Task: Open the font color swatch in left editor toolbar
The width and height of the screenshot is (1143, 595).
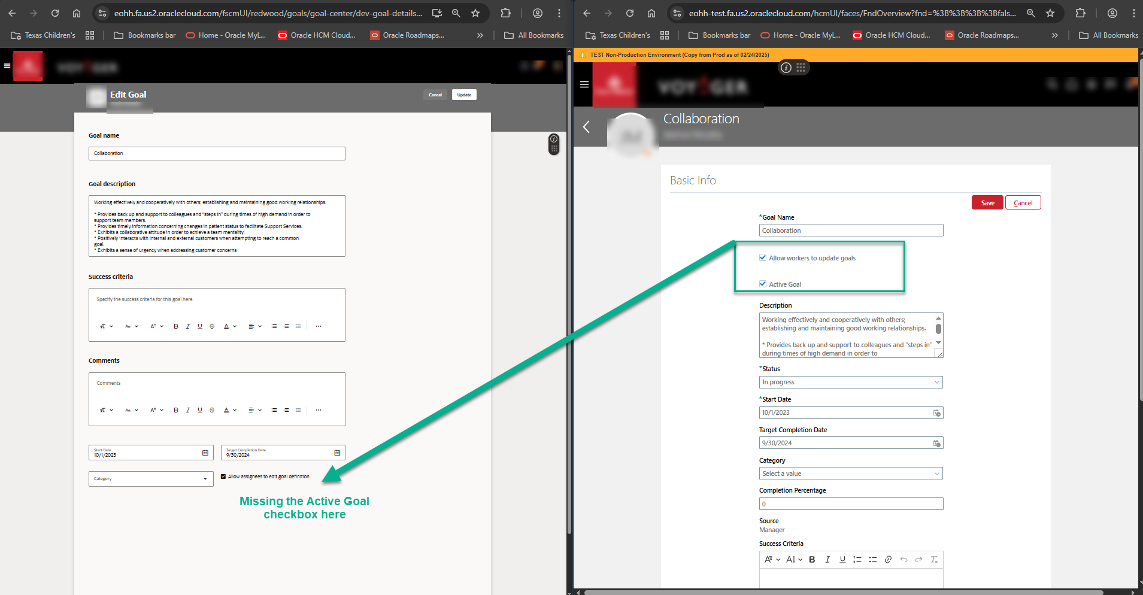Action: pyautogui.click(x=226, y=326)
